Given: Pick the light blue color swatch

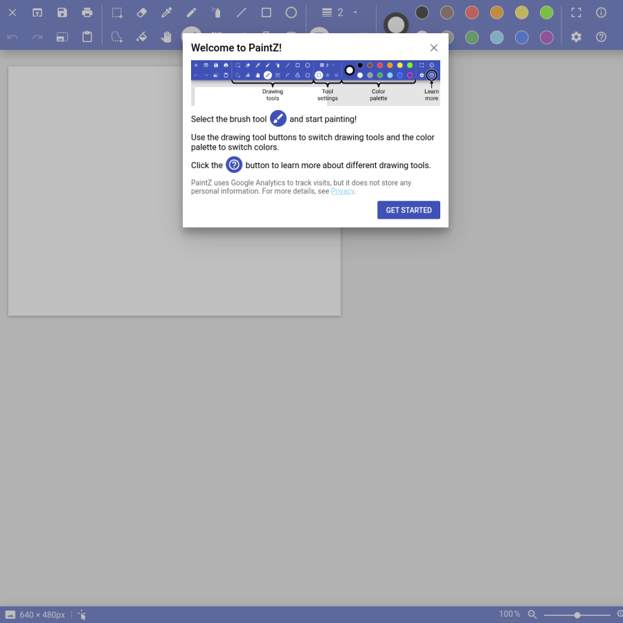Looking at the screenshot, I should 496,37.
